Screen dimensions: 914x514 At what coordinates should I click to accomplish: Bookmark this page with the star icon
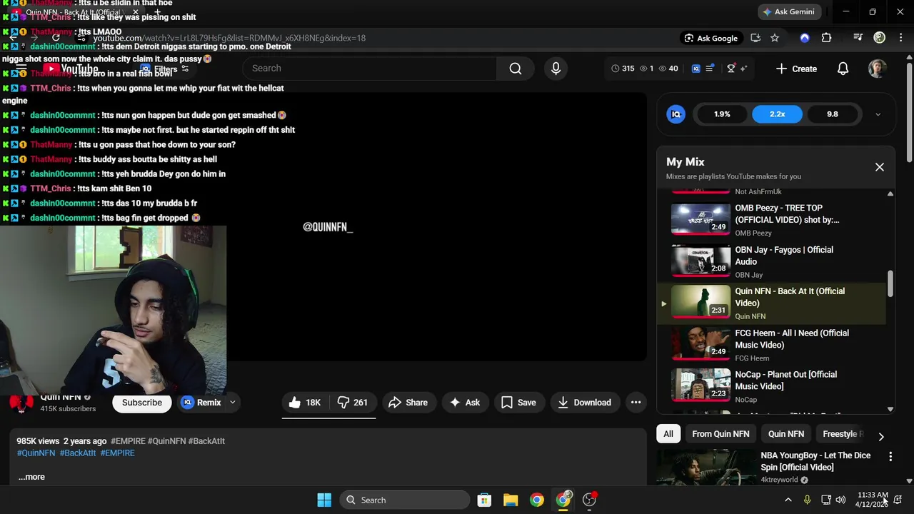point(775,38)
